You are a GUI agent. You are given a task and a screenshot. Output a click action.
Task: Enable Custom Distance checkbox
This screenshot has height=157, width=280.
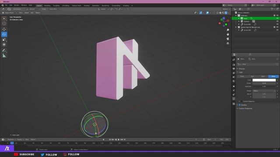pyautogui.click(x=241, y=102)
